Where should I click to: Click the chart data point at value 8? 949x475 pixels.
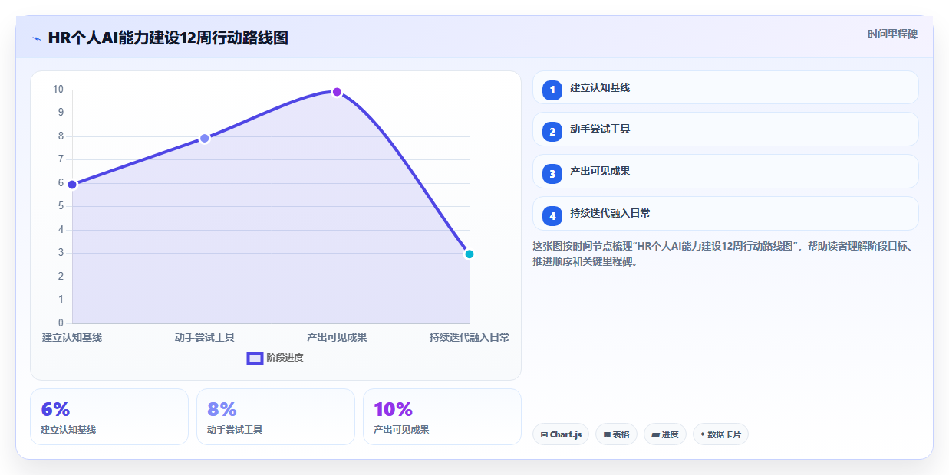(x=204, y=138)
